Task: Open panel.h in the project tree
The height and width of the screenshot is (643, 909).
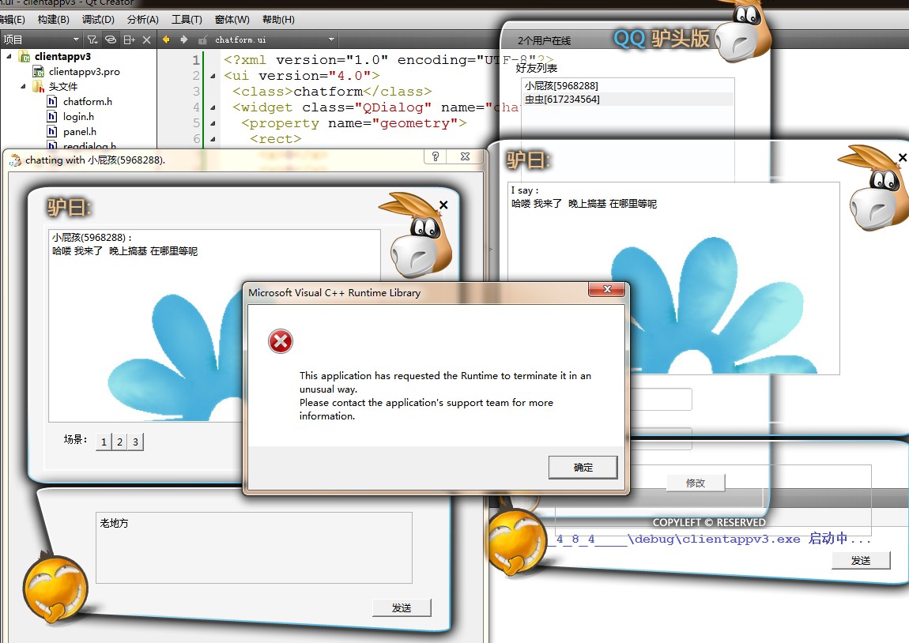Action: pyautogui.click(x=79, y=132)
